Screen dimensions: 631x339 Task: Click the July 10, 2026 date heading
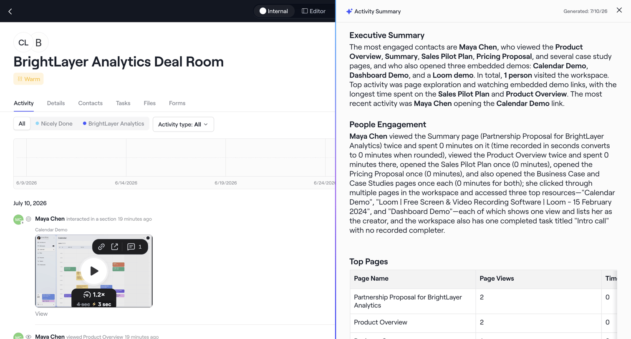pyautogui.click(x=30, y=203)
